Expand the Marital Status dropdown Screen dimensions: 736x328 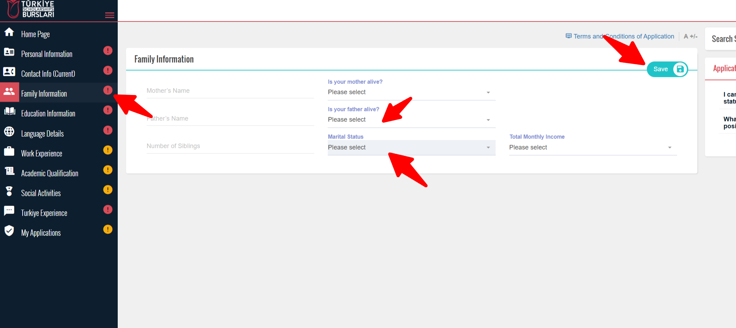(x=411, y=147)
